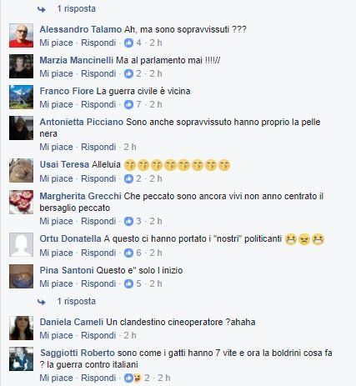Screen dimensions: 356x386
Task: Open reactions icon on Margherita Grecchi's comment
Action: [x=128, y=221]
